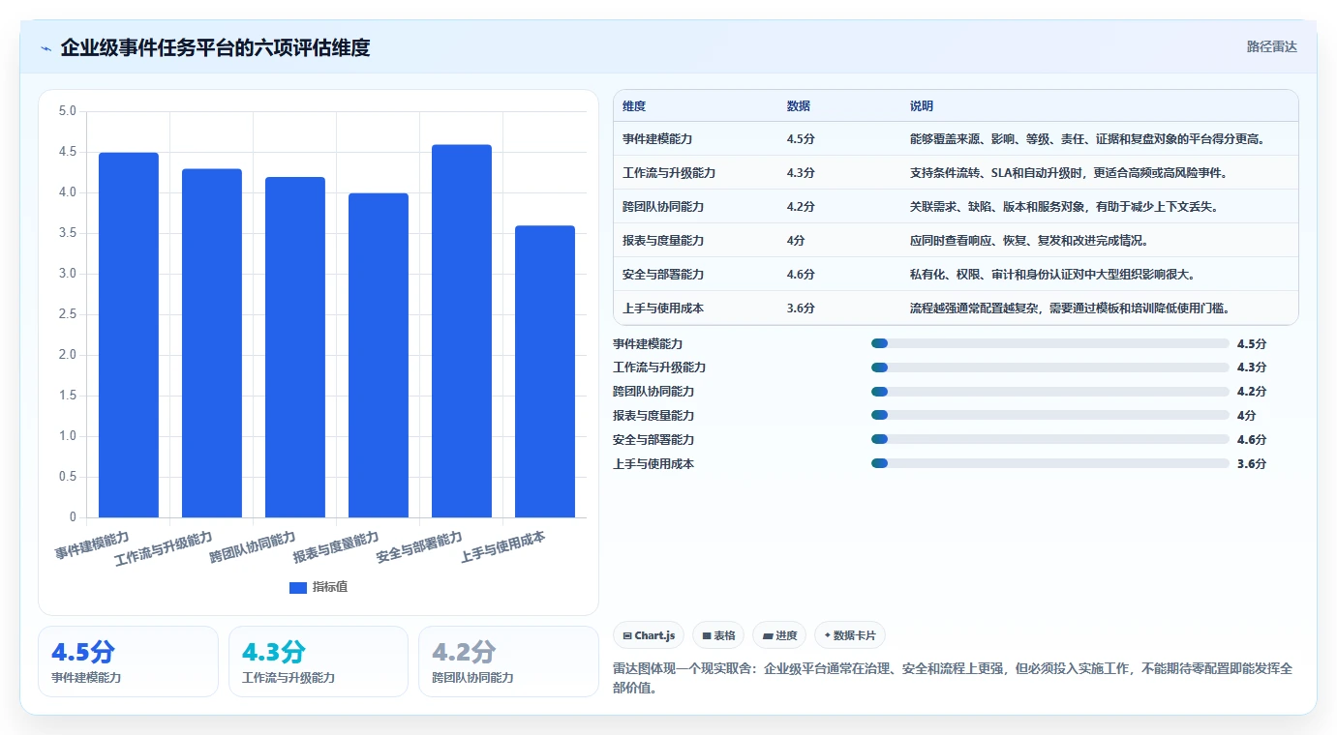Image resolution: width=1337 pixels, height=735 pixels.
Task: Click the description starting 关联需求、缺陷
Action: tap(1066, 206)
